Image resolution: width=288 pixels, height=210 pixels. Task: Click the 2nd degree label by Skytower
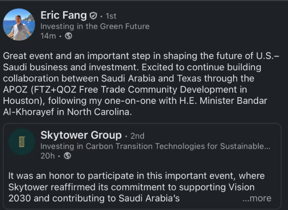click(x=137, y=136)
